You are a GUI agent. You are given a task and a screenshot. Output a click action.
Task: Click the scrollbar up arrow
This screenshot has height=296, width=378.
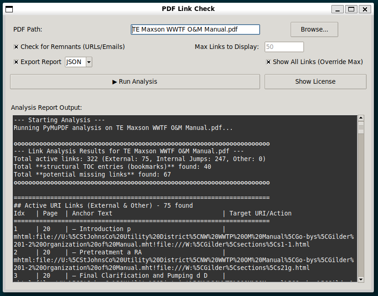[x=362, y=118]
